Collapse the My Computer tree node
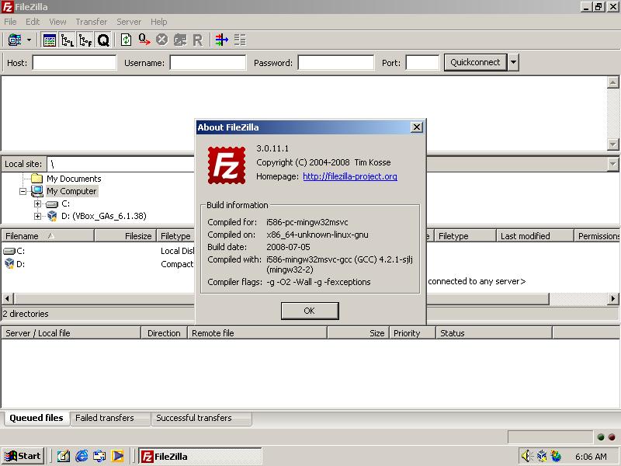This screenshot has height=466, width=621. coord(23,191)
